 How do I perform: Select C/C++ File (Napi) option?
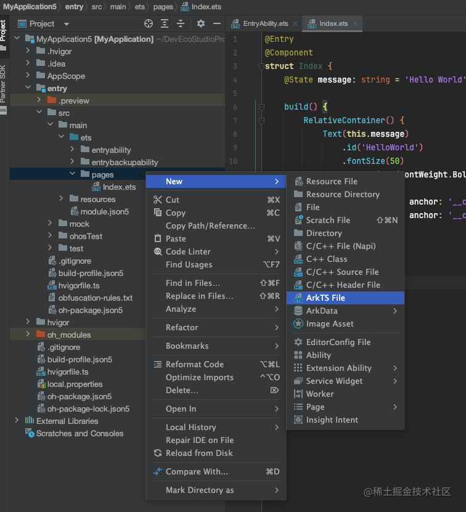click(x=345, y=246)
